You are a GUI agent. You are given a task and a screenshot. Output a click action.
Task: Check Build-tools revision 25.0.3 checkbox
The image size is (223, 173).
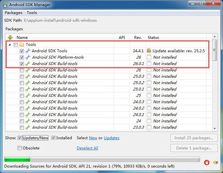(22, 76)
